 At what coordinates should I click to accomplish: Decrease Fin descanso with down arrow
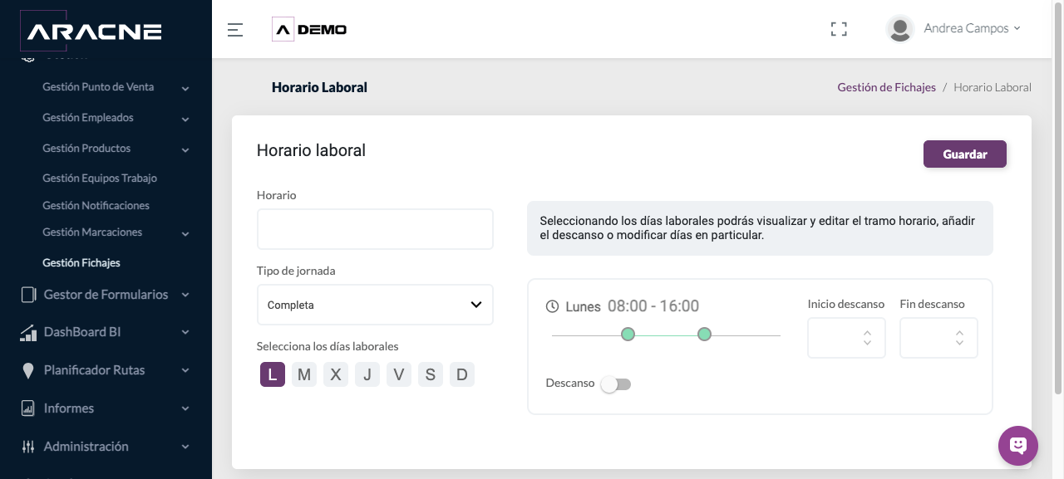pyautogui.click(x=960, y=343)
